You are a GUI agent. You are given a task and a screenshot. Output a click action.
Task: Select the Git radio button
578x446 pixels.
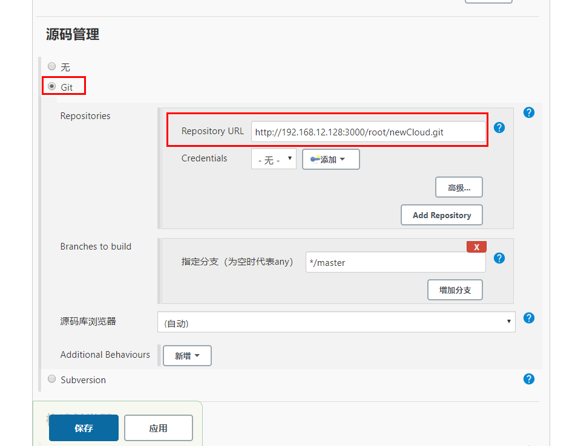click(51, 86)
